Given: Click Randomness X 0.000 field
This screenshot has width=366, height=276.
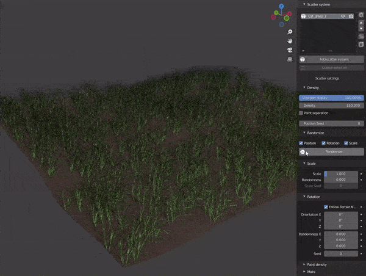Looking at the screenshot, I should click(341, 234).
